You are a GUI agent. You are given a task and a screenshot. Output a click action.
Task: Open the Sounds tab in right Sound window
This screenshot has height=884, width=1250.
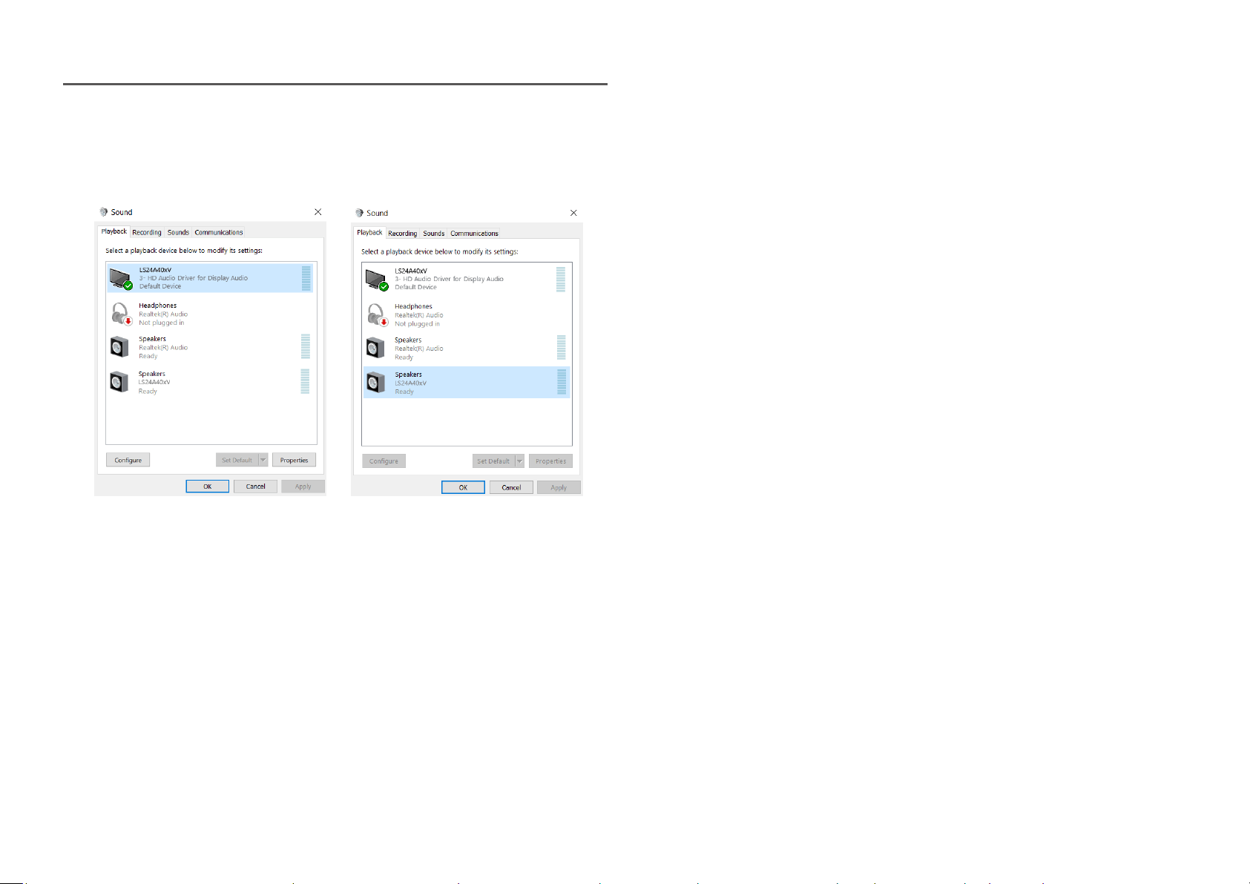click(434, 233)
